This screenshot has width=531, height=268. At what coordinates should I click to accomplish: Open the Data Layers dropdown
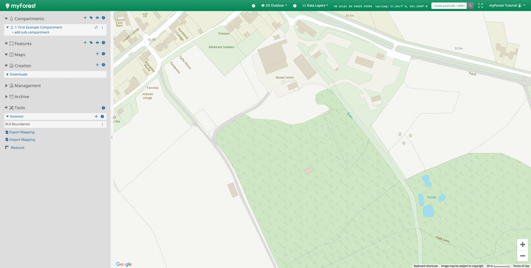coord(315,6)
